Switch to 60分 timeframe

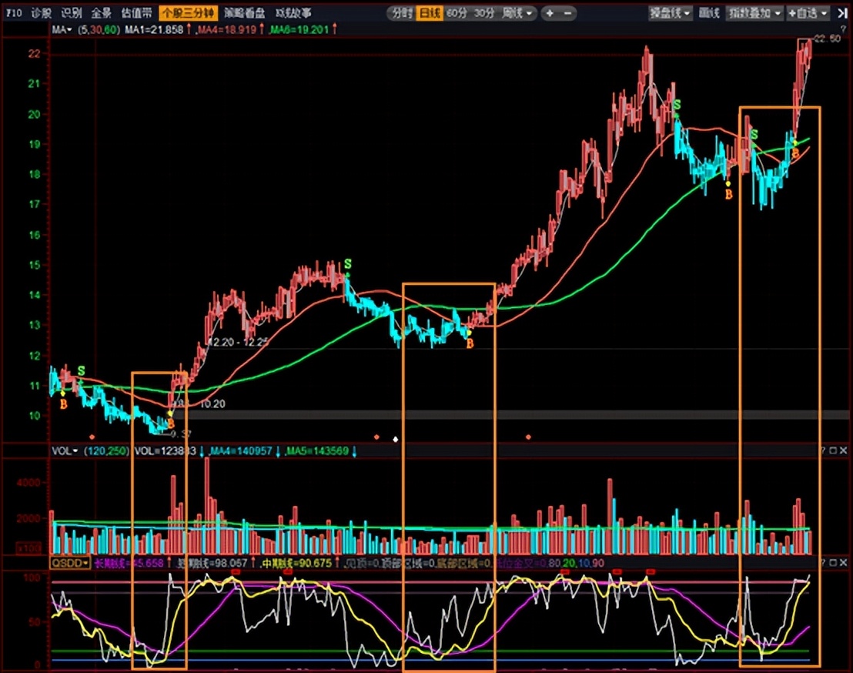tap(457, 13)
